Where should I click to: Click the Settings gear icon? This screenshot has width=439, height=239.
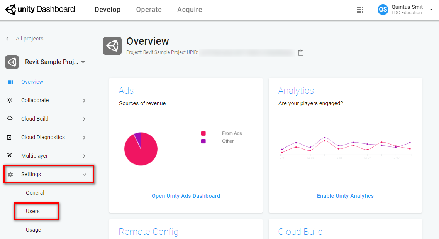[10, 175]
